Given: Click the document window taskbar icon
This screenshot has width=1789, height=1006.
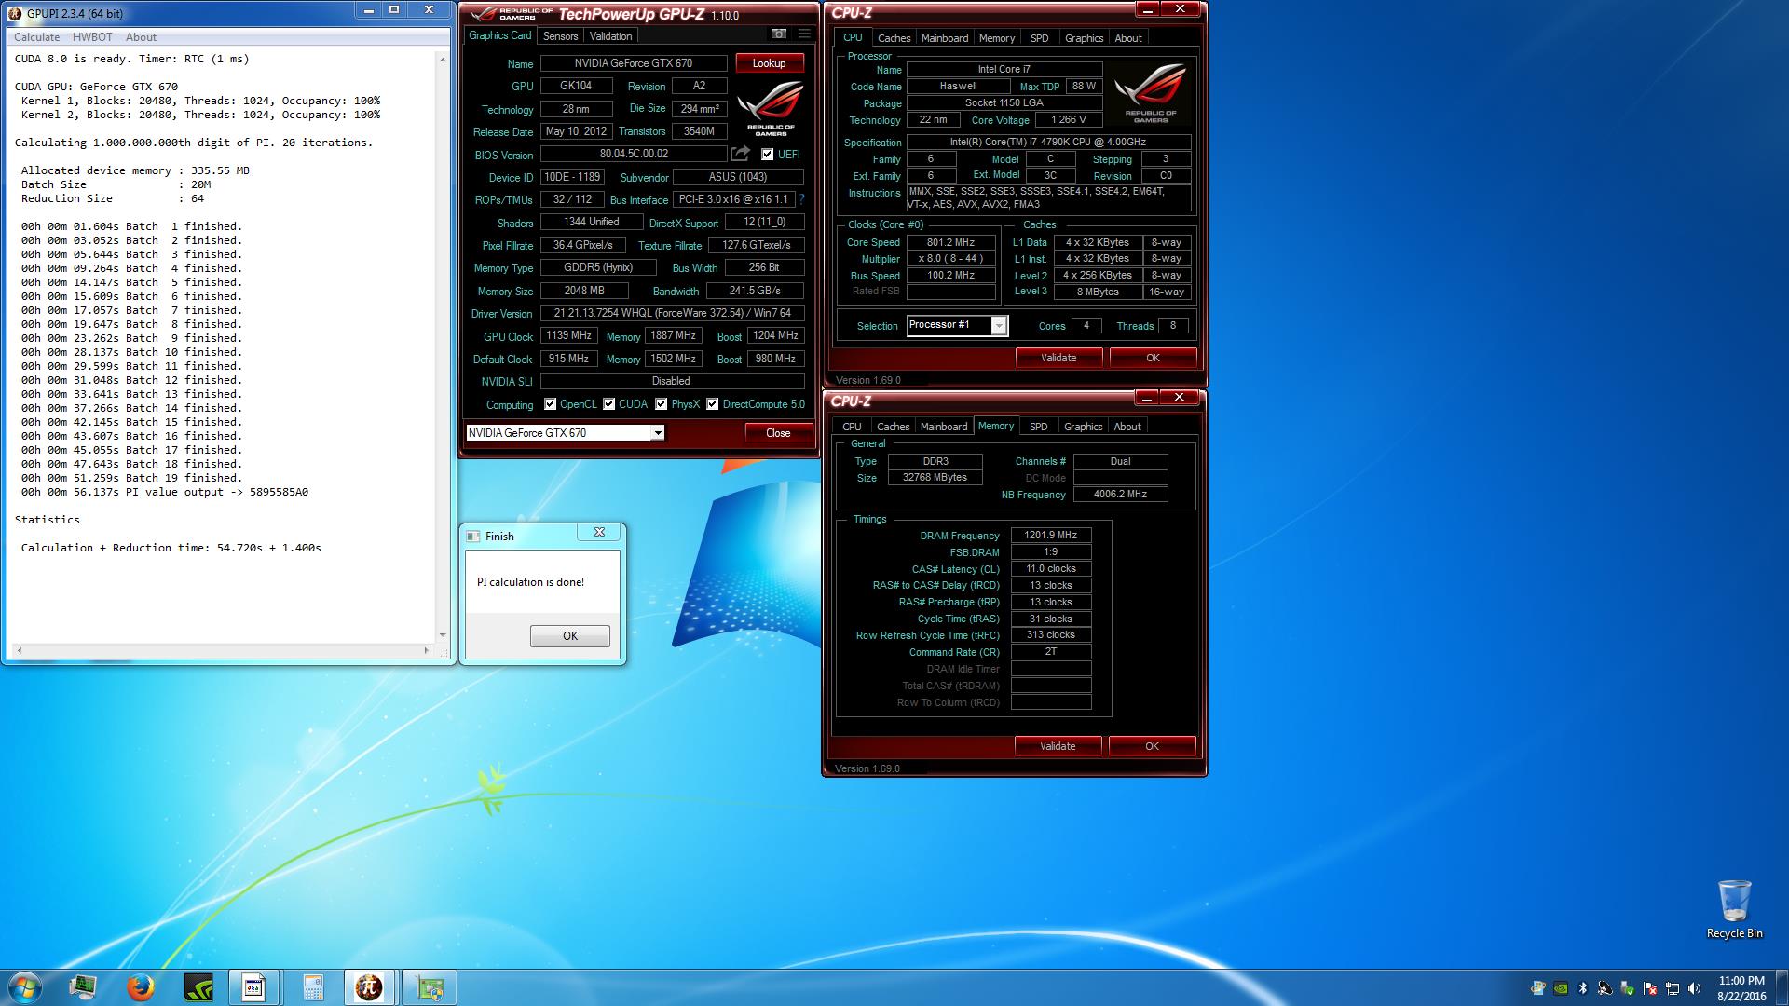Looking at the screenshot, I should [x=254, y=987].
